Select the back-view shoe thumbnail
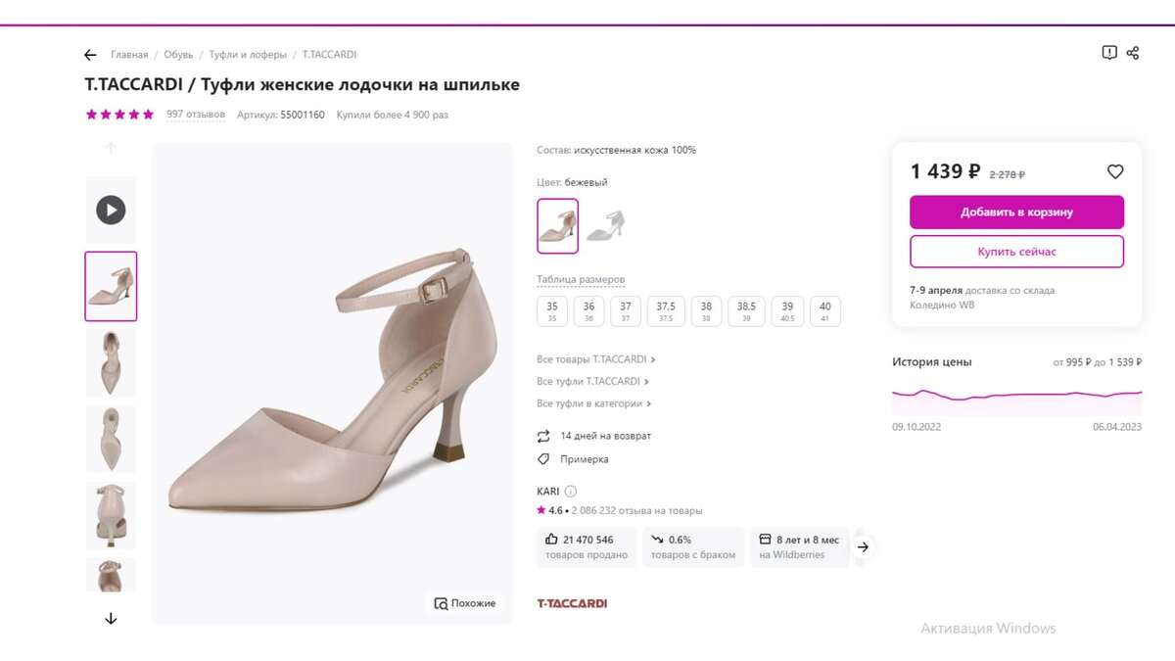Image resolution: width=1175 pixels, height=661 pixels. coord(111,516)
